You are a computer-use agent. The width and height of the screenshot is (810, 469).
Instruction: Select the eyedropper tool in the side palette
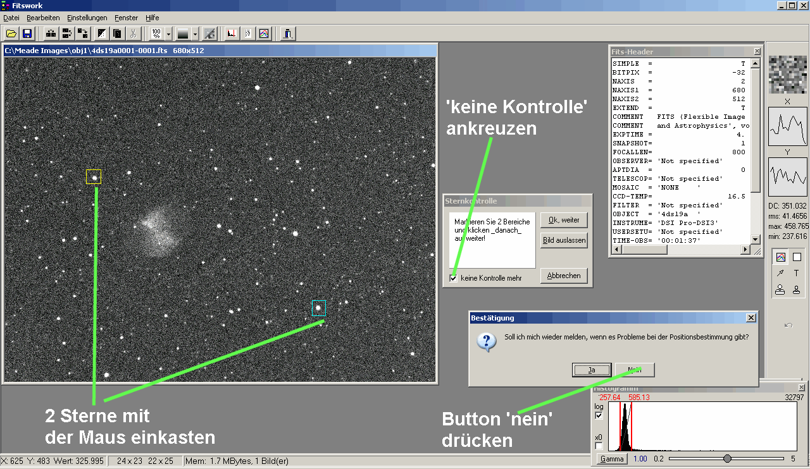click(780, 273)
